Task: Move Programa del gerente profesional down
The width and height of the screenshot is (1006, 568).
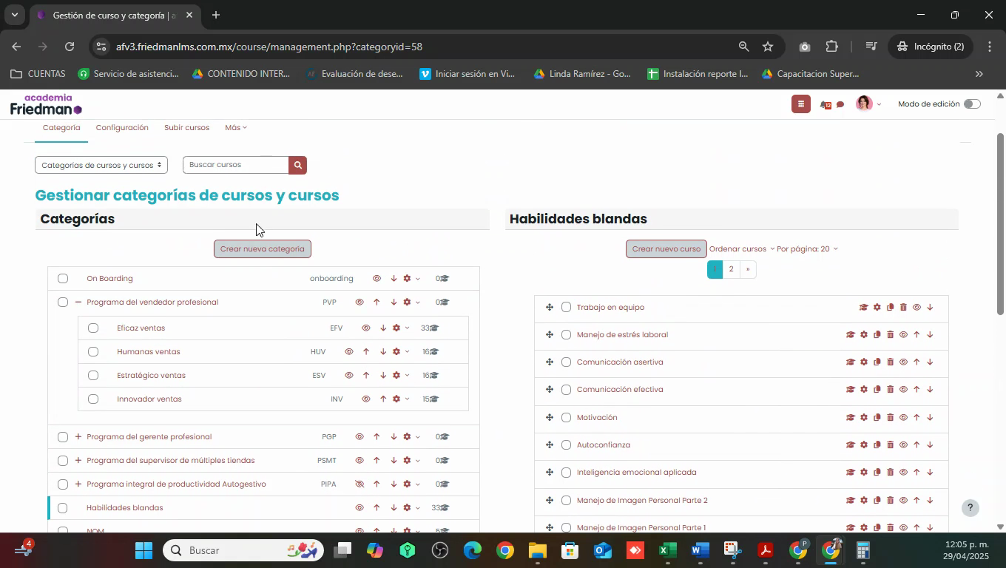Action: coord(394,437)
